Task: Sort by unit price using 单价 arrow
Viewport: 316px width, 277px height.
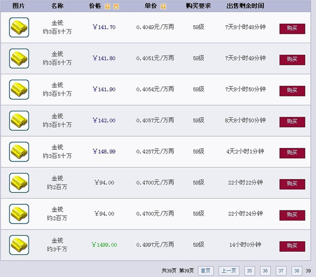Action: [163, 6]
